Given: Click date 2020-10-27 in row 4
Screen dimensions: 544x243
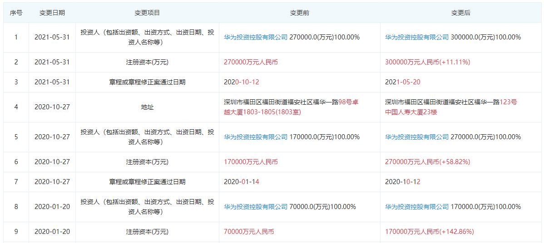Looking at the screenshot, I should coord(52,107).
